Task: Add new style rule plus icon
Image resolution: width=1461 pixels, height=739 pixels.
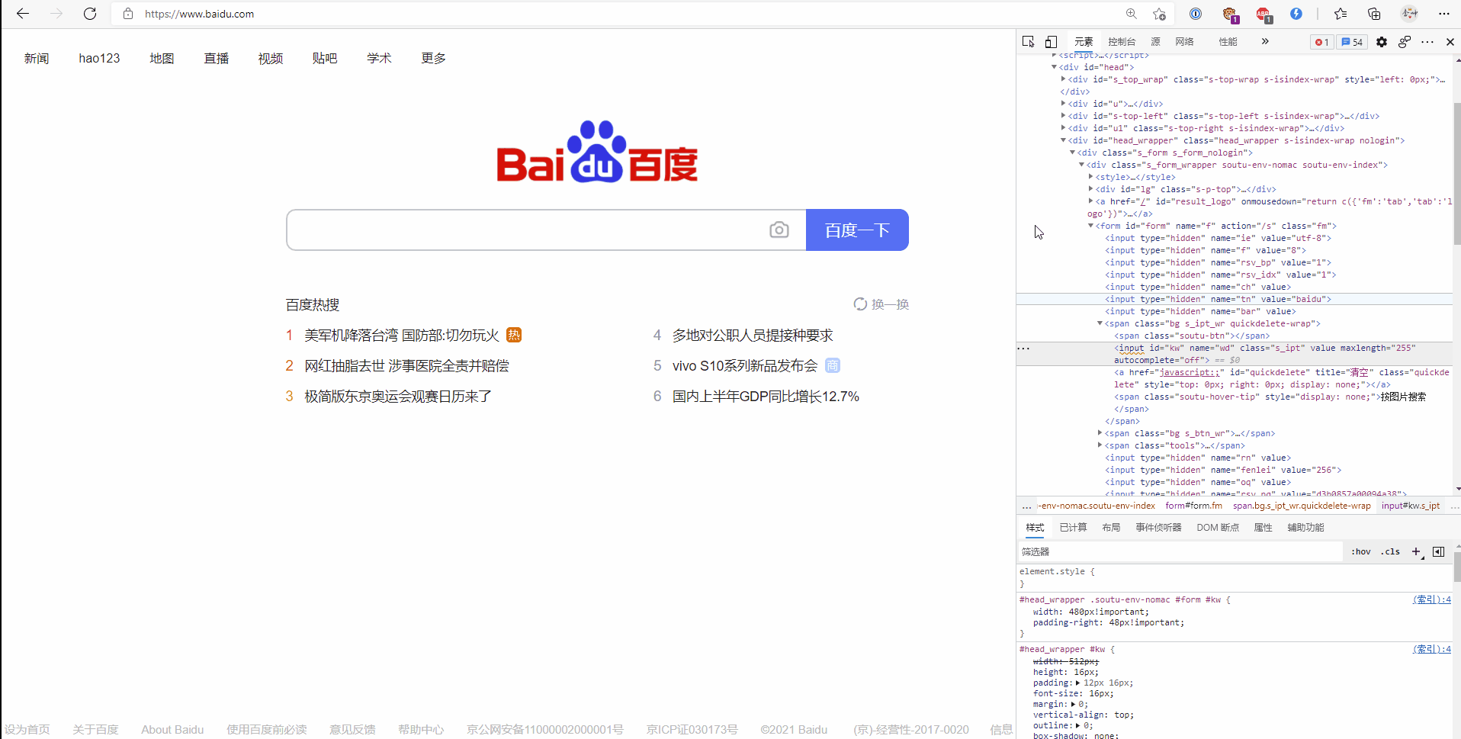Action: coord(1416,551)
